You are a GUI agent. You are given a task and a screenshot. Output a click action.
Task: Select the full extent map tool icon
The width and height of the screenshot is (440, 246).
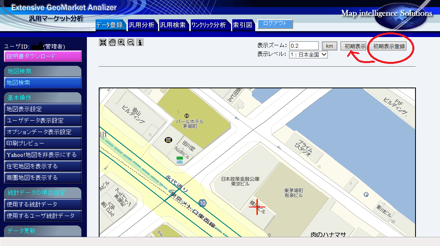click(103, 42)
